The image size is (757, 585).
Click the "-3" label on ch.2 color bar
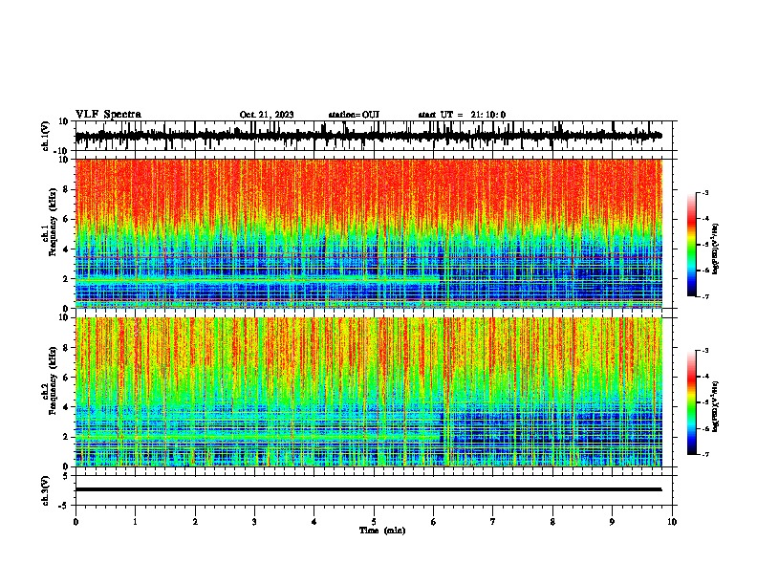click(x=704, y=351)
